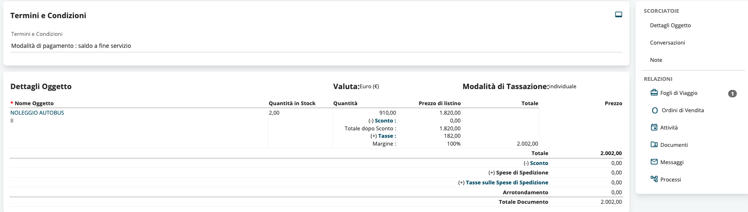Collapse the Termini e Condizioni block icon

pos(618,14)
